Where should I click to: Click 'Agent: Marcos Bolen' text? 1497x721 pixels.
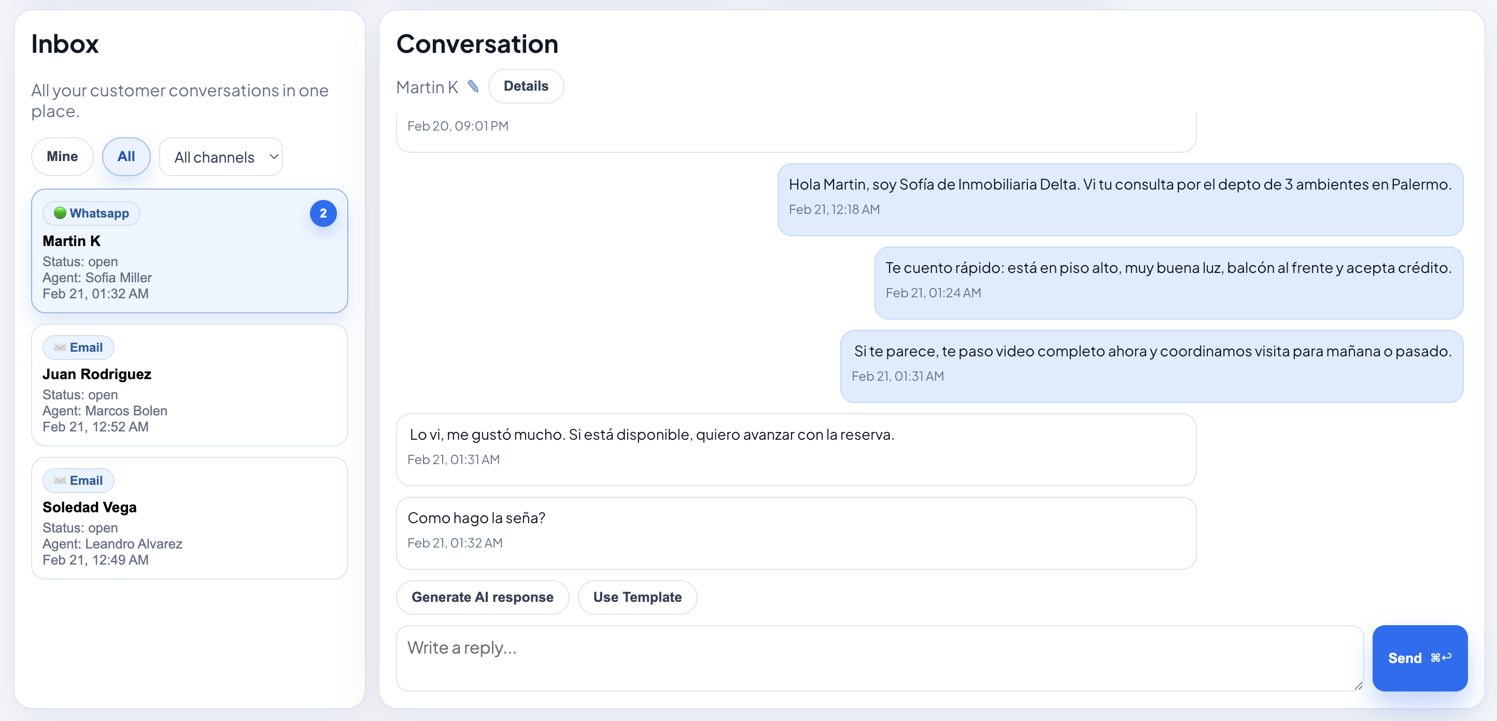pos(105,410)
